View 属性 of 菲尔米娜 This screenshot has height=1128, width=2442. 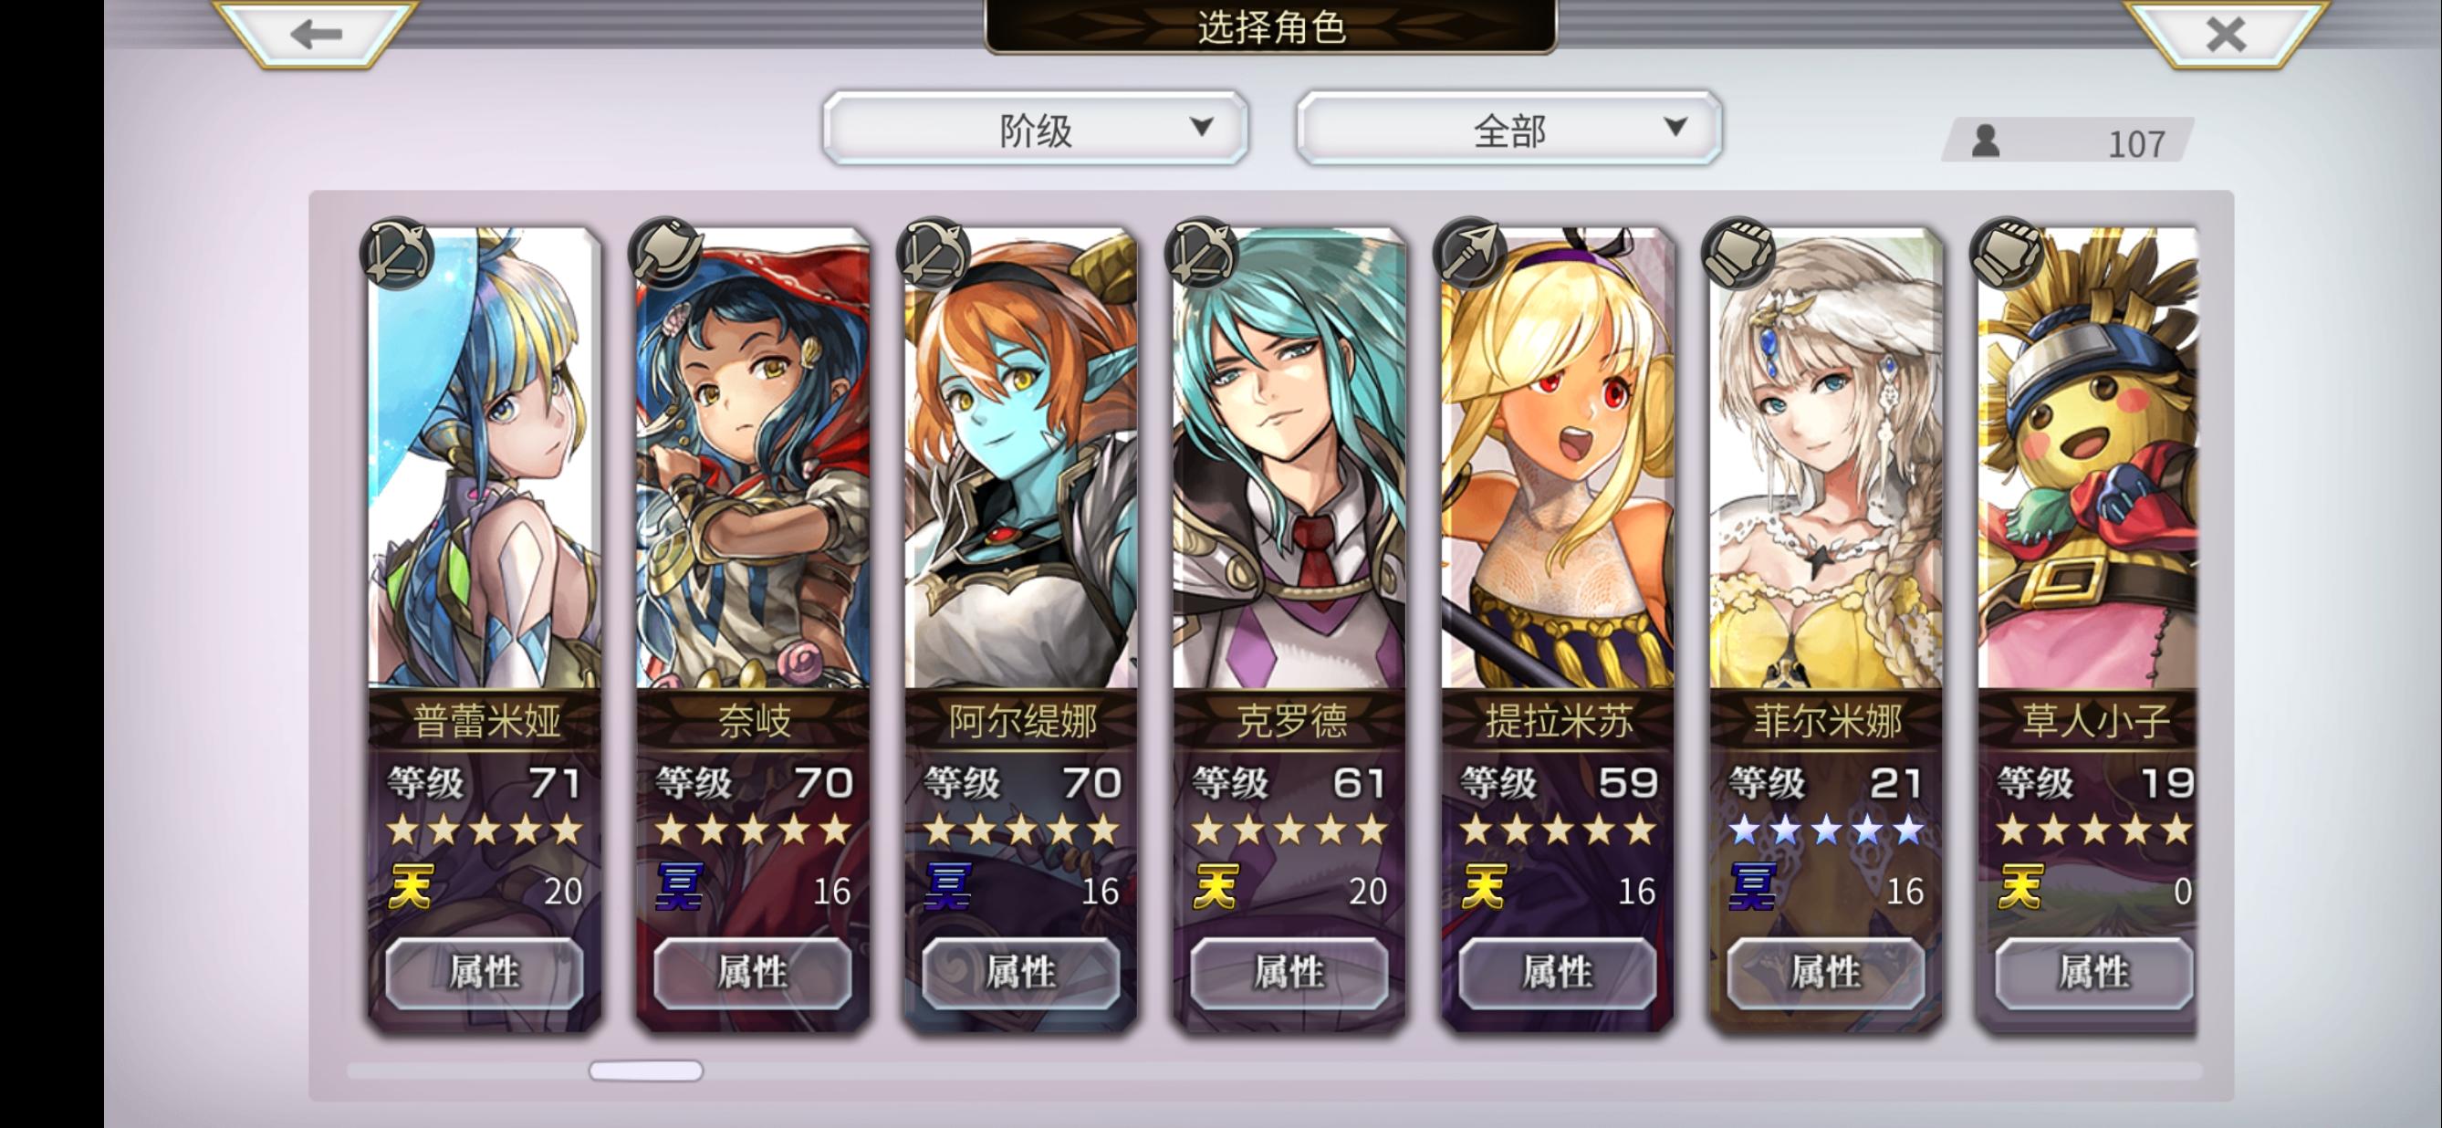click(1826, 973)
